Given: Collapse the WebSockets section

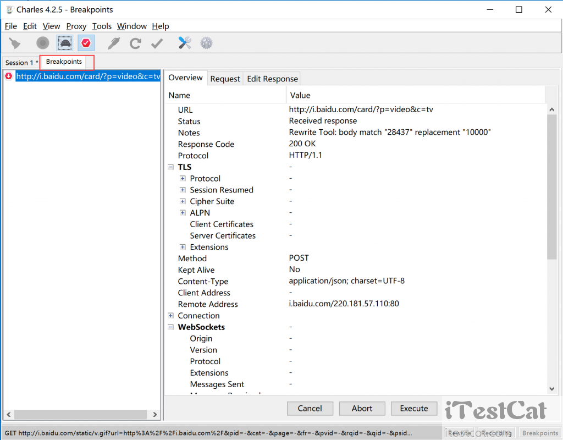Looking at the screenshot, I should 170,327.
